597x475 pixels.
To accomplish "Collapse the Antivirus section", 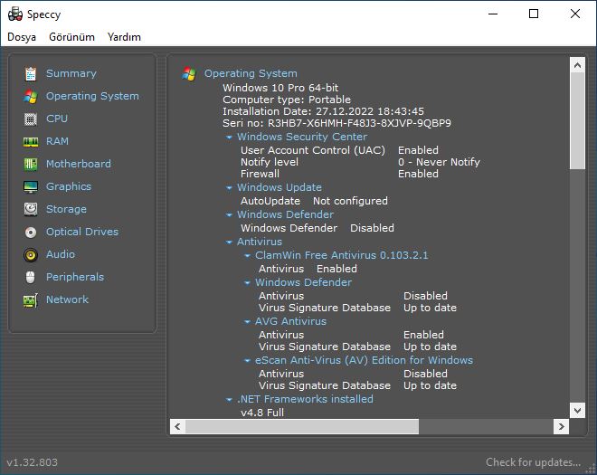I will point(229,242).
